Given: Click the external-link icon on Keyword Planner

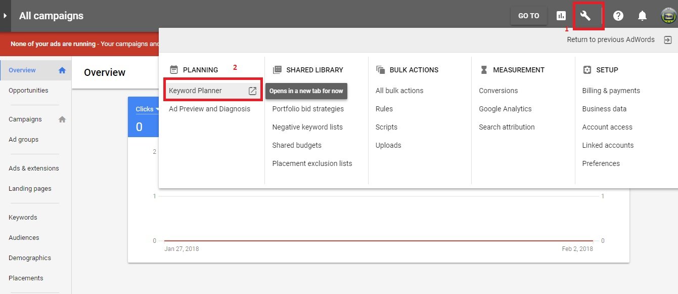Looking at the screenshot, I should (252, 90).
